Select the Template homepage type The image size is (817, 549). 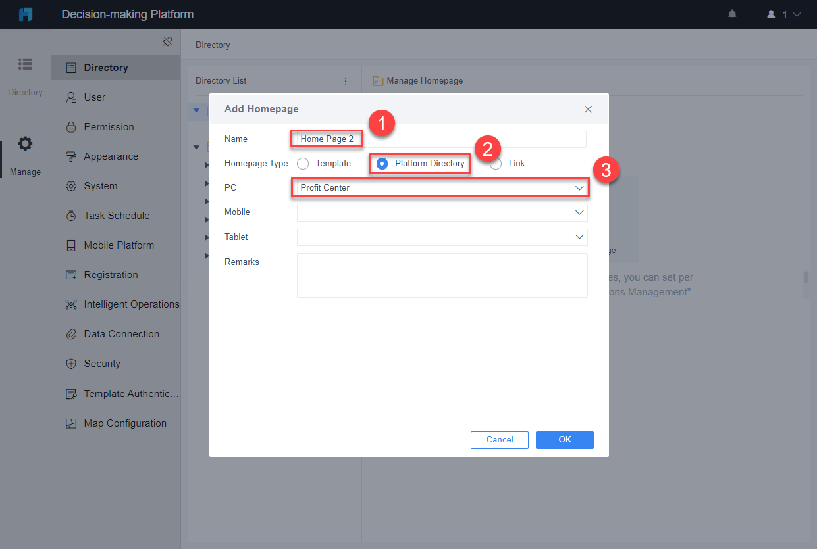(x=303, y=163)
